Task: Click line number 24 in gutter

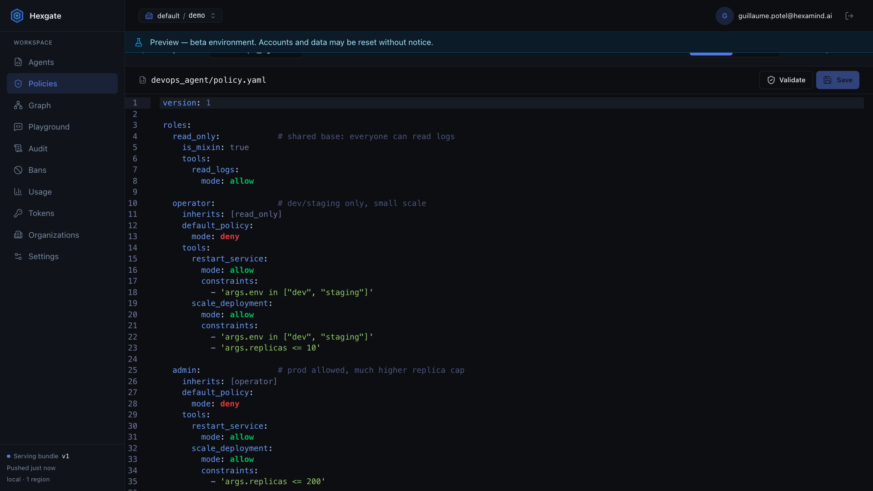Action: click(x=132, y=359)
